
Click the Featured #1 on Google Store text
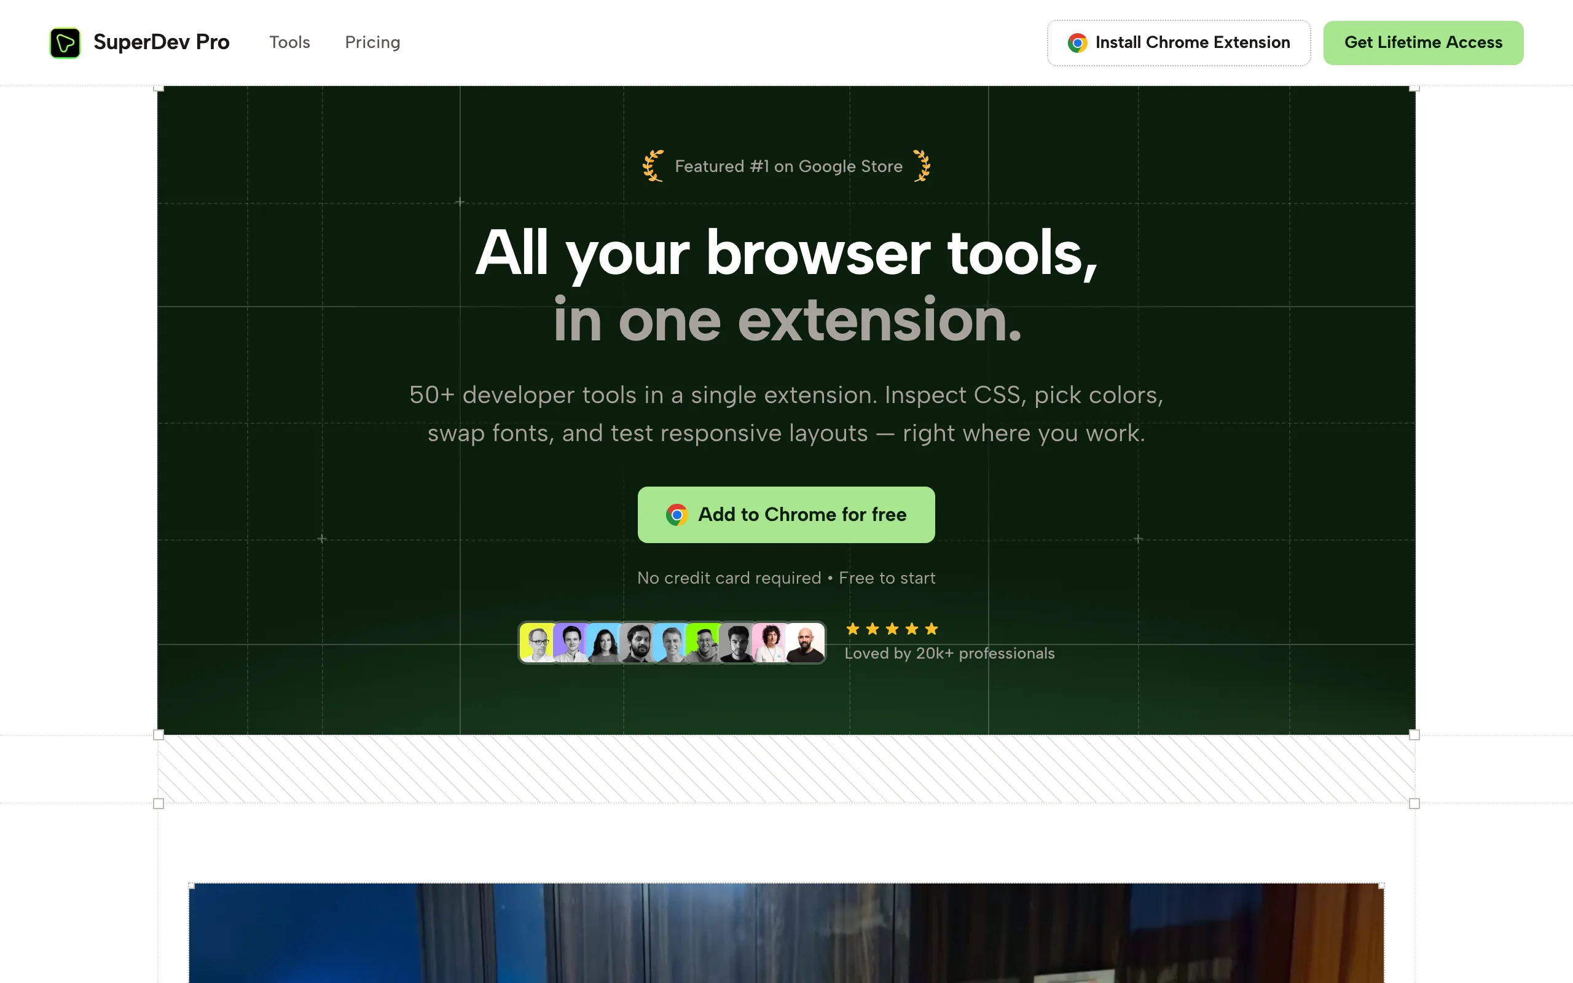(788, 166)
